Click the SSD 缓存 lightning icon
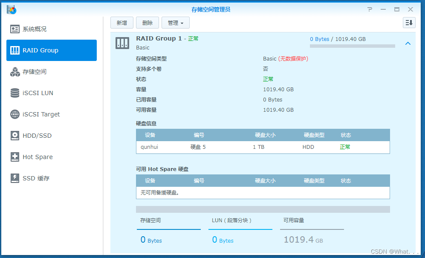This screenshot has width=425, height=258. point(15,178)
